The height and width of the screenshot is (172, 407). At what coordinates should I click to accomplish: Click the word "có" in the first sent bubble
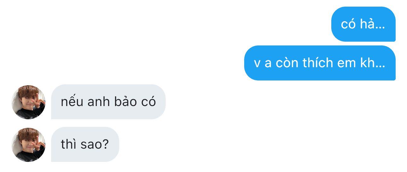coord(348,24)
